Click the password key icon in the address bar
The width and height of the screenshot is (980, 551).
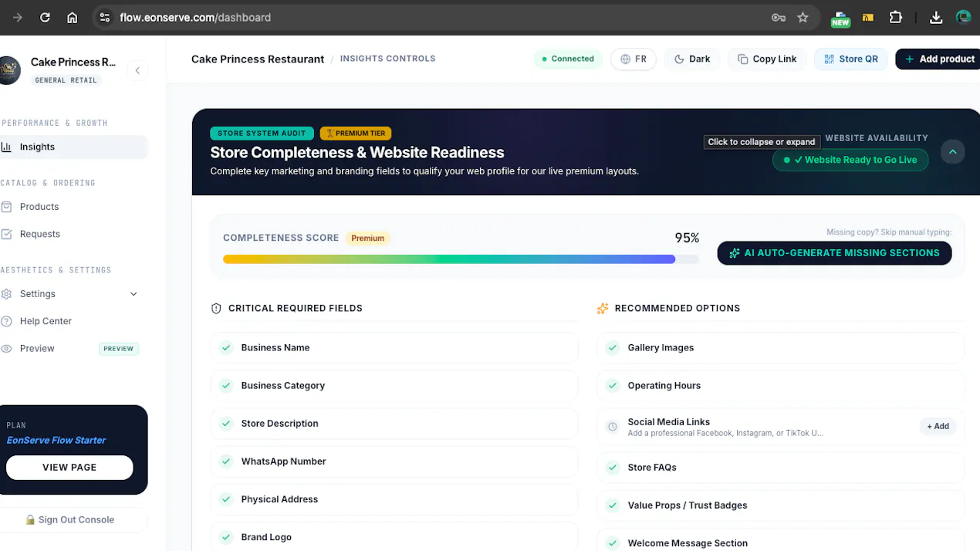click(779, 17)
